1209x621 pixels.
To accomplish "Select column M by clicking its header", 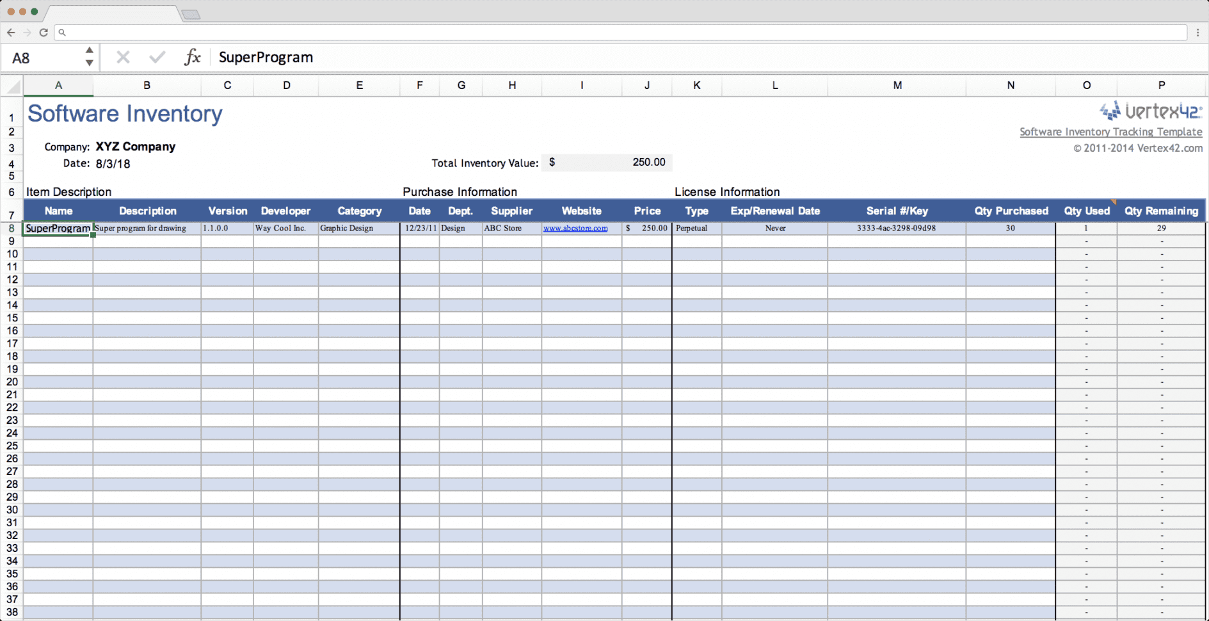I will click(897, 85).
